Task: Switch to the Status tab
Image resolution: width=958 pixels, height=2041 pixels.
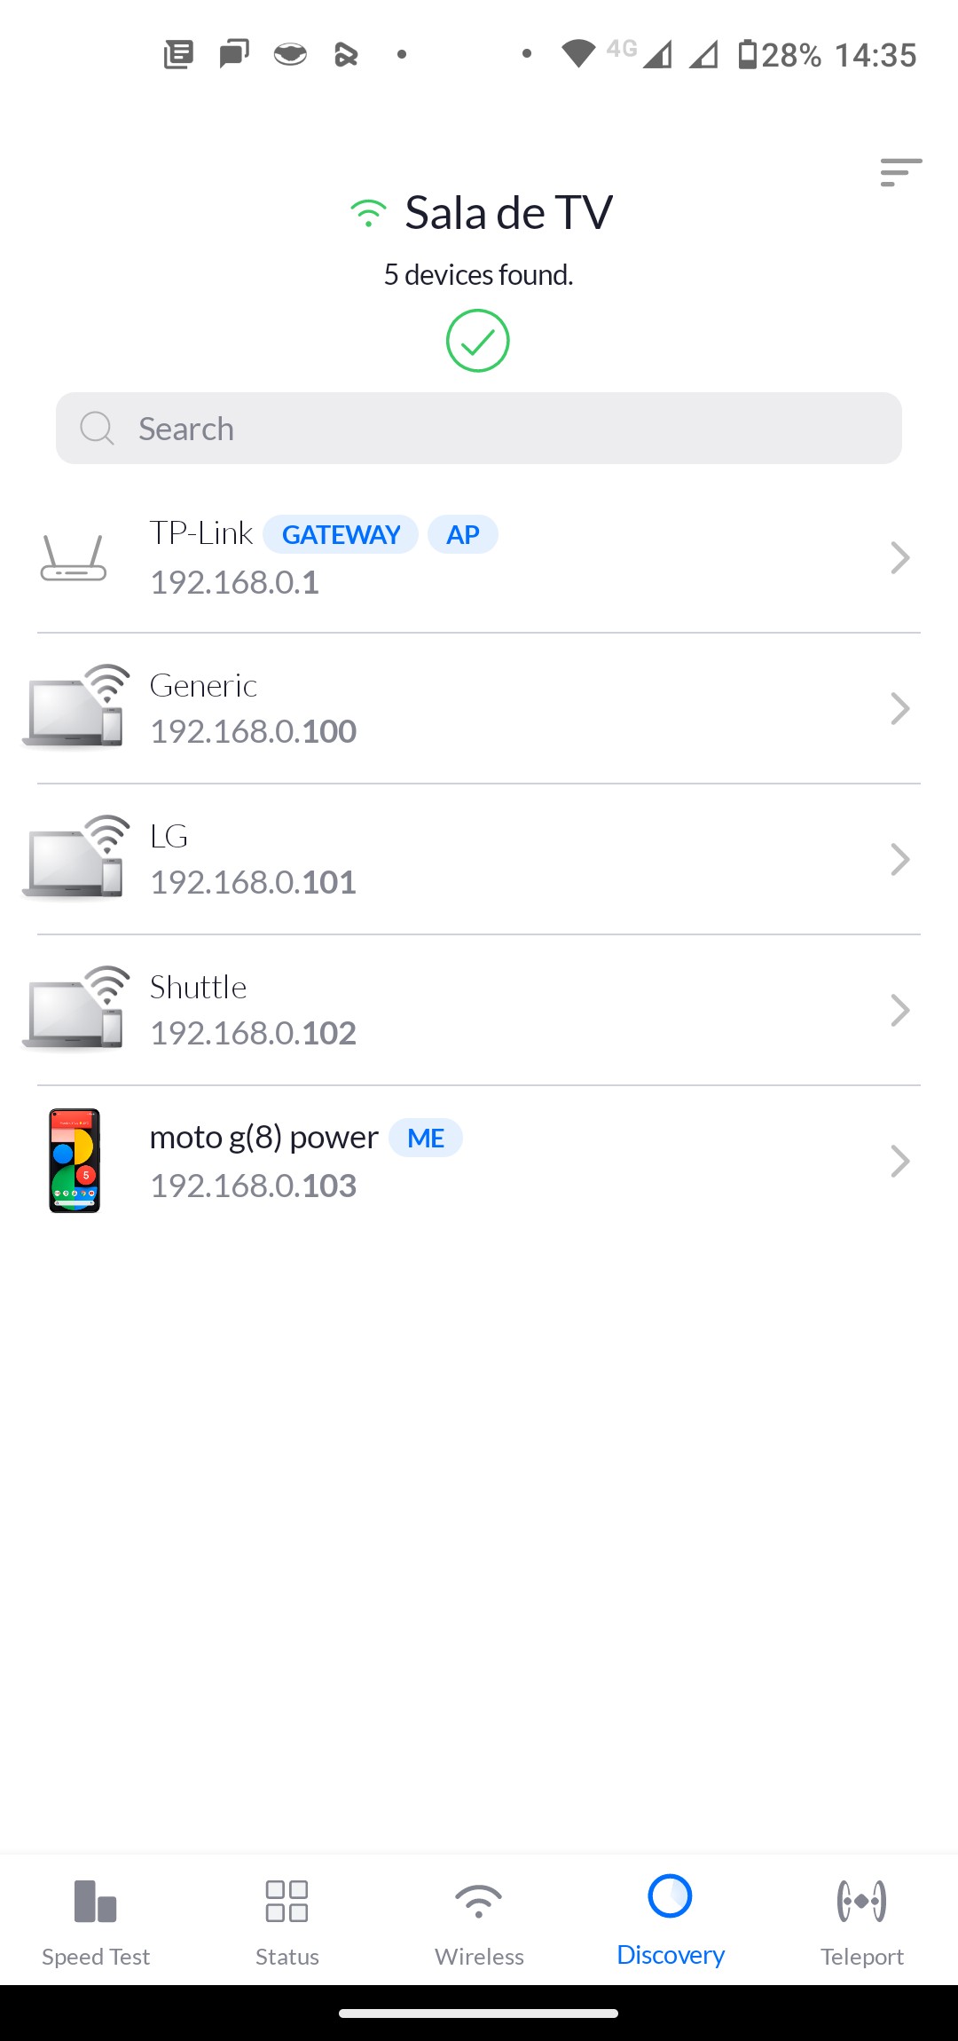Action: tap(287, 1920)
